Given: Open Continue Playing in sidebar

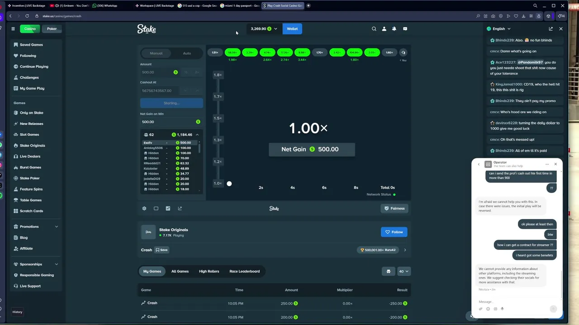Looking at the screenshot, I should 34,66.
